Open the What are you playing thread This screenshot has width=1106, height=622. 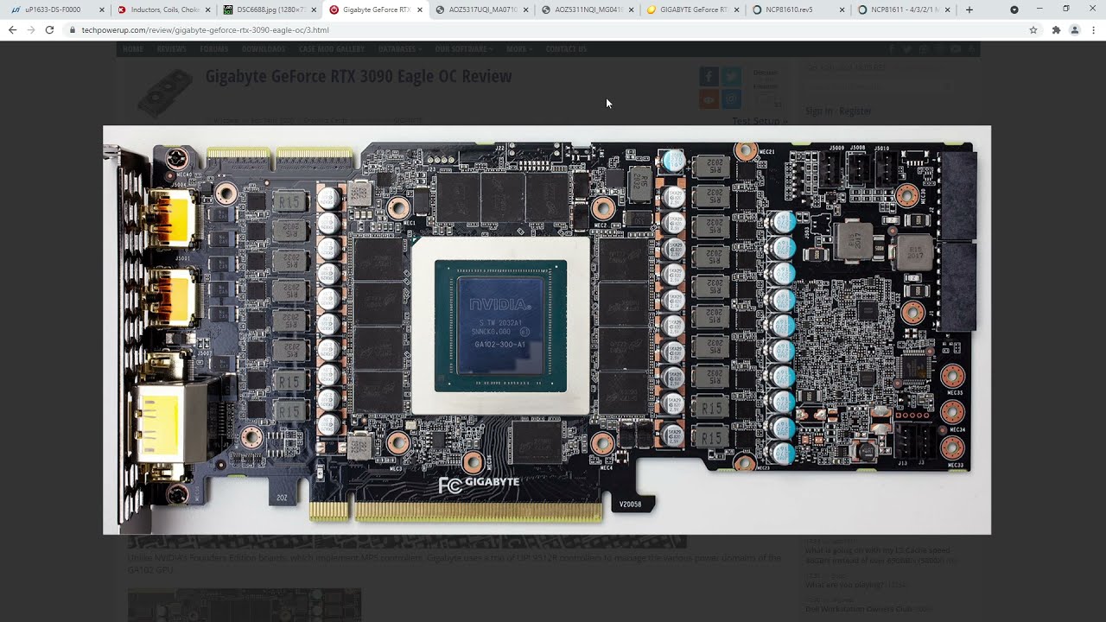tap(844, 585)
